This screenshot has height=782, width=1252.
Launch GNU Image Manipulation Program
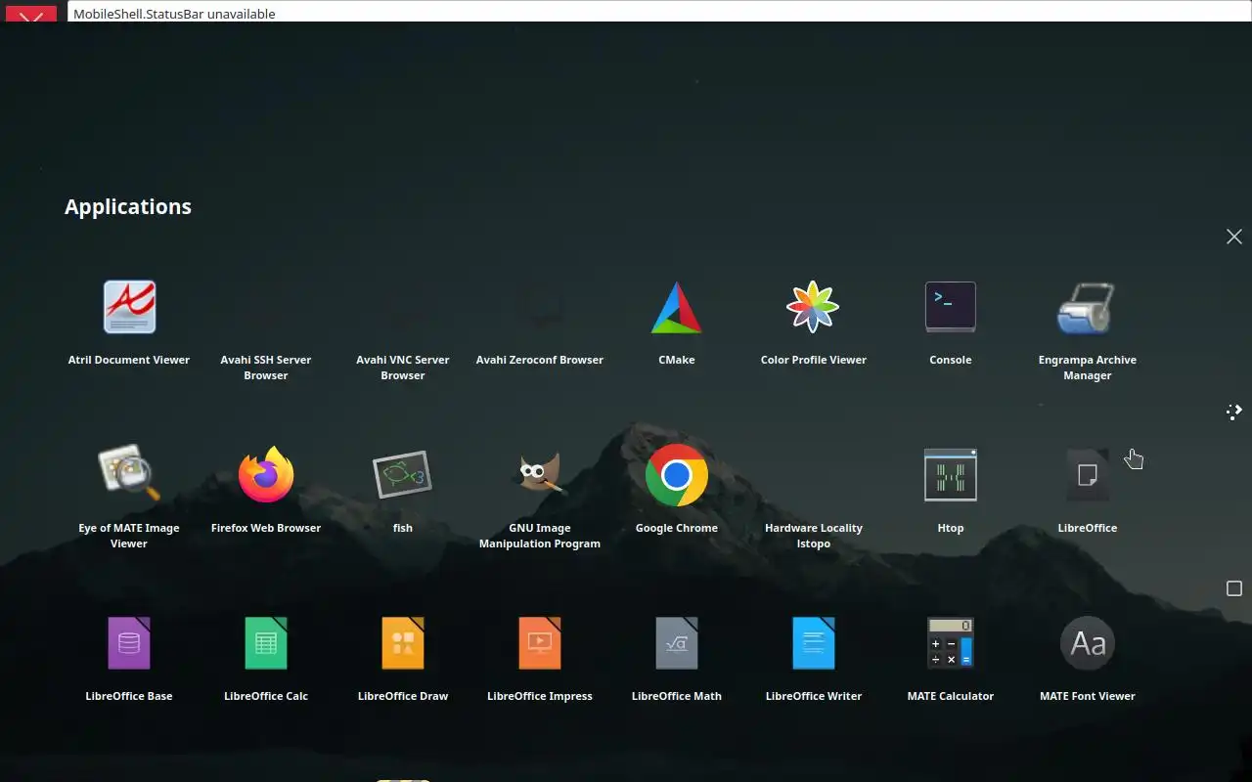coord(540,475)
